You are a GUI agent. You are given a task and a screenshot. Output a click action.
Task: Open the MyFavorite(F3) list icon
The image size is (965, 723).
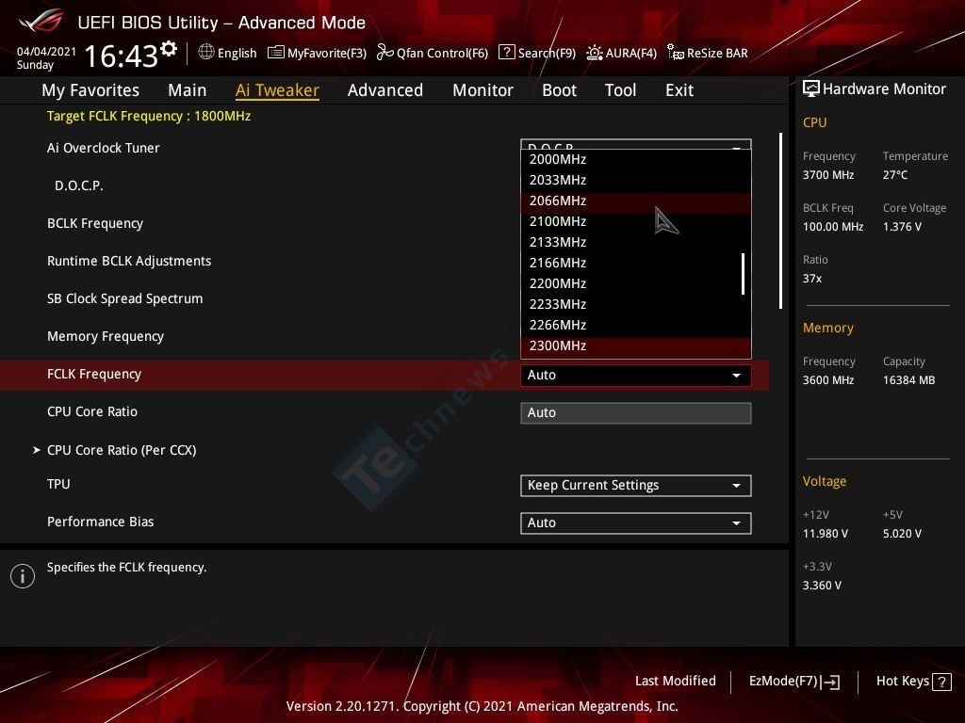276,53
